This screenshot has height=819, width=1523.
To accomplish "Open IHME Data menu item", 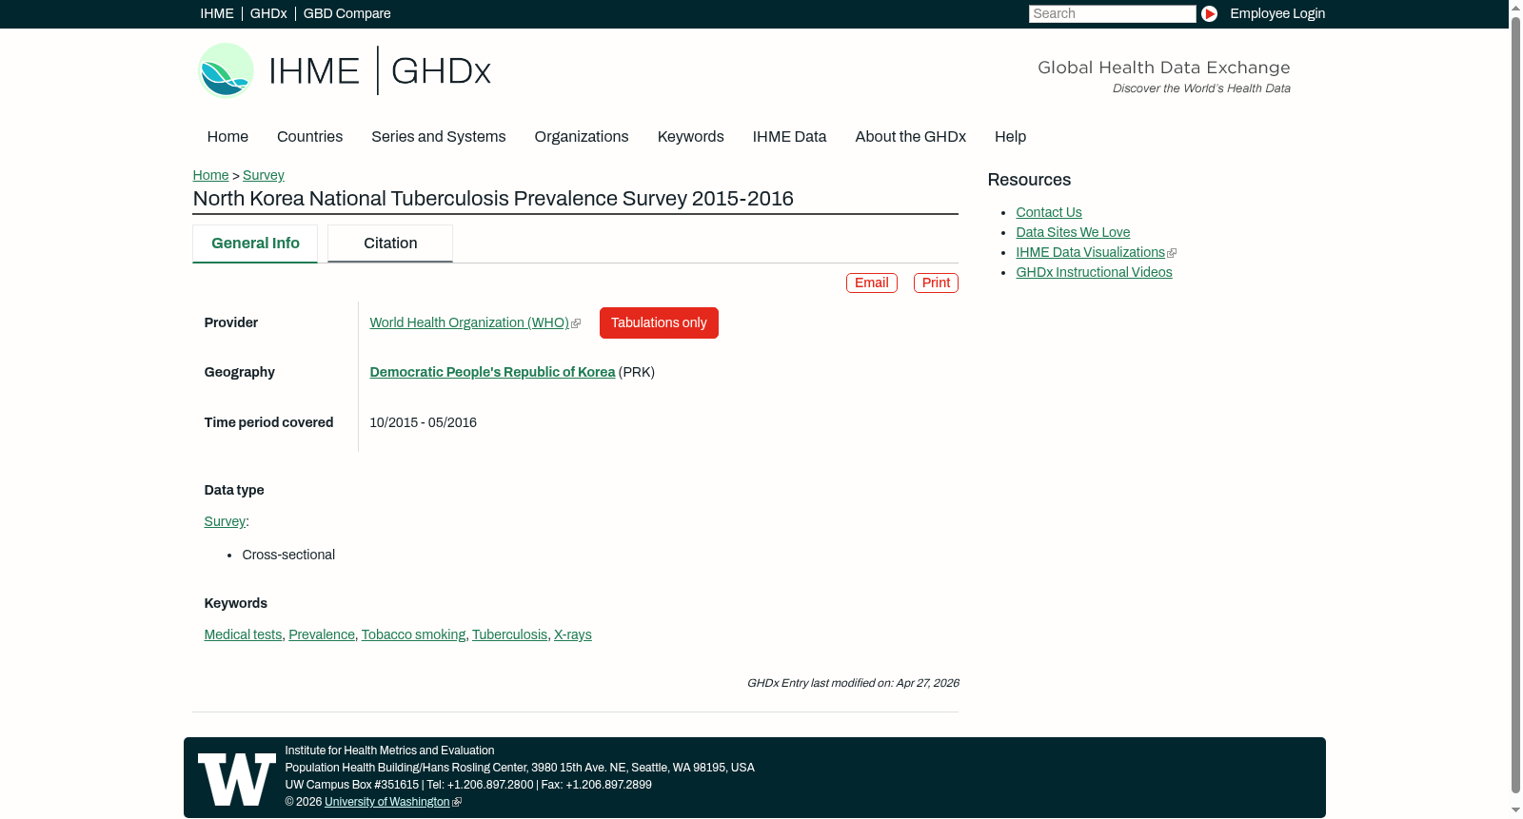I will click(x=789, y=137).
